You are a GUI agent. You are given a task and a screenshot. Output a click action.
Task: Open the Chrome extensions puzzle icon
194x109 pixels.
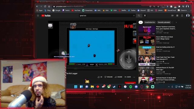point(179,6)
